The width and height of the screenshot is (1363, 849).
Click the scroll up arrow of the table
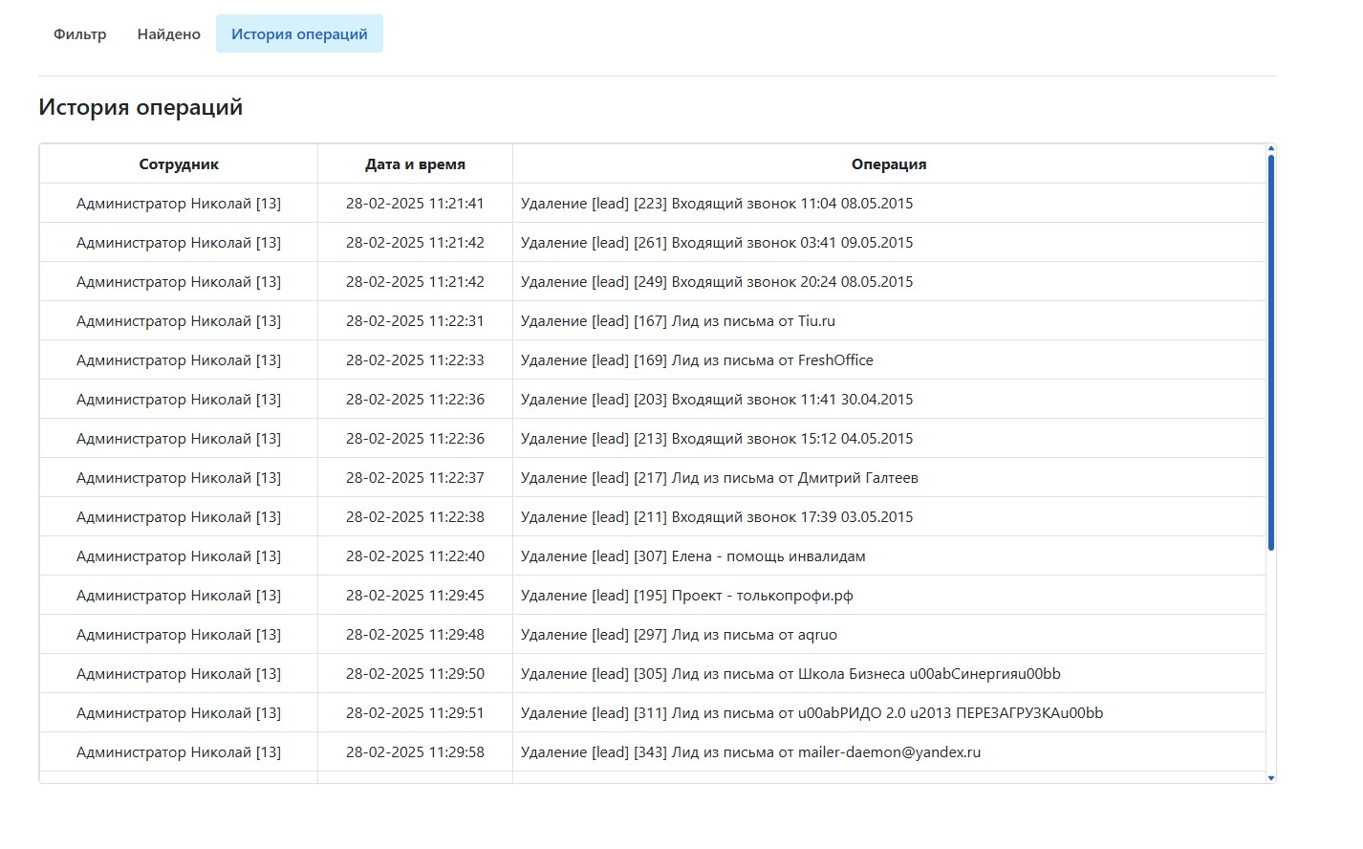pyautogui.click(x=1270, y=149)
